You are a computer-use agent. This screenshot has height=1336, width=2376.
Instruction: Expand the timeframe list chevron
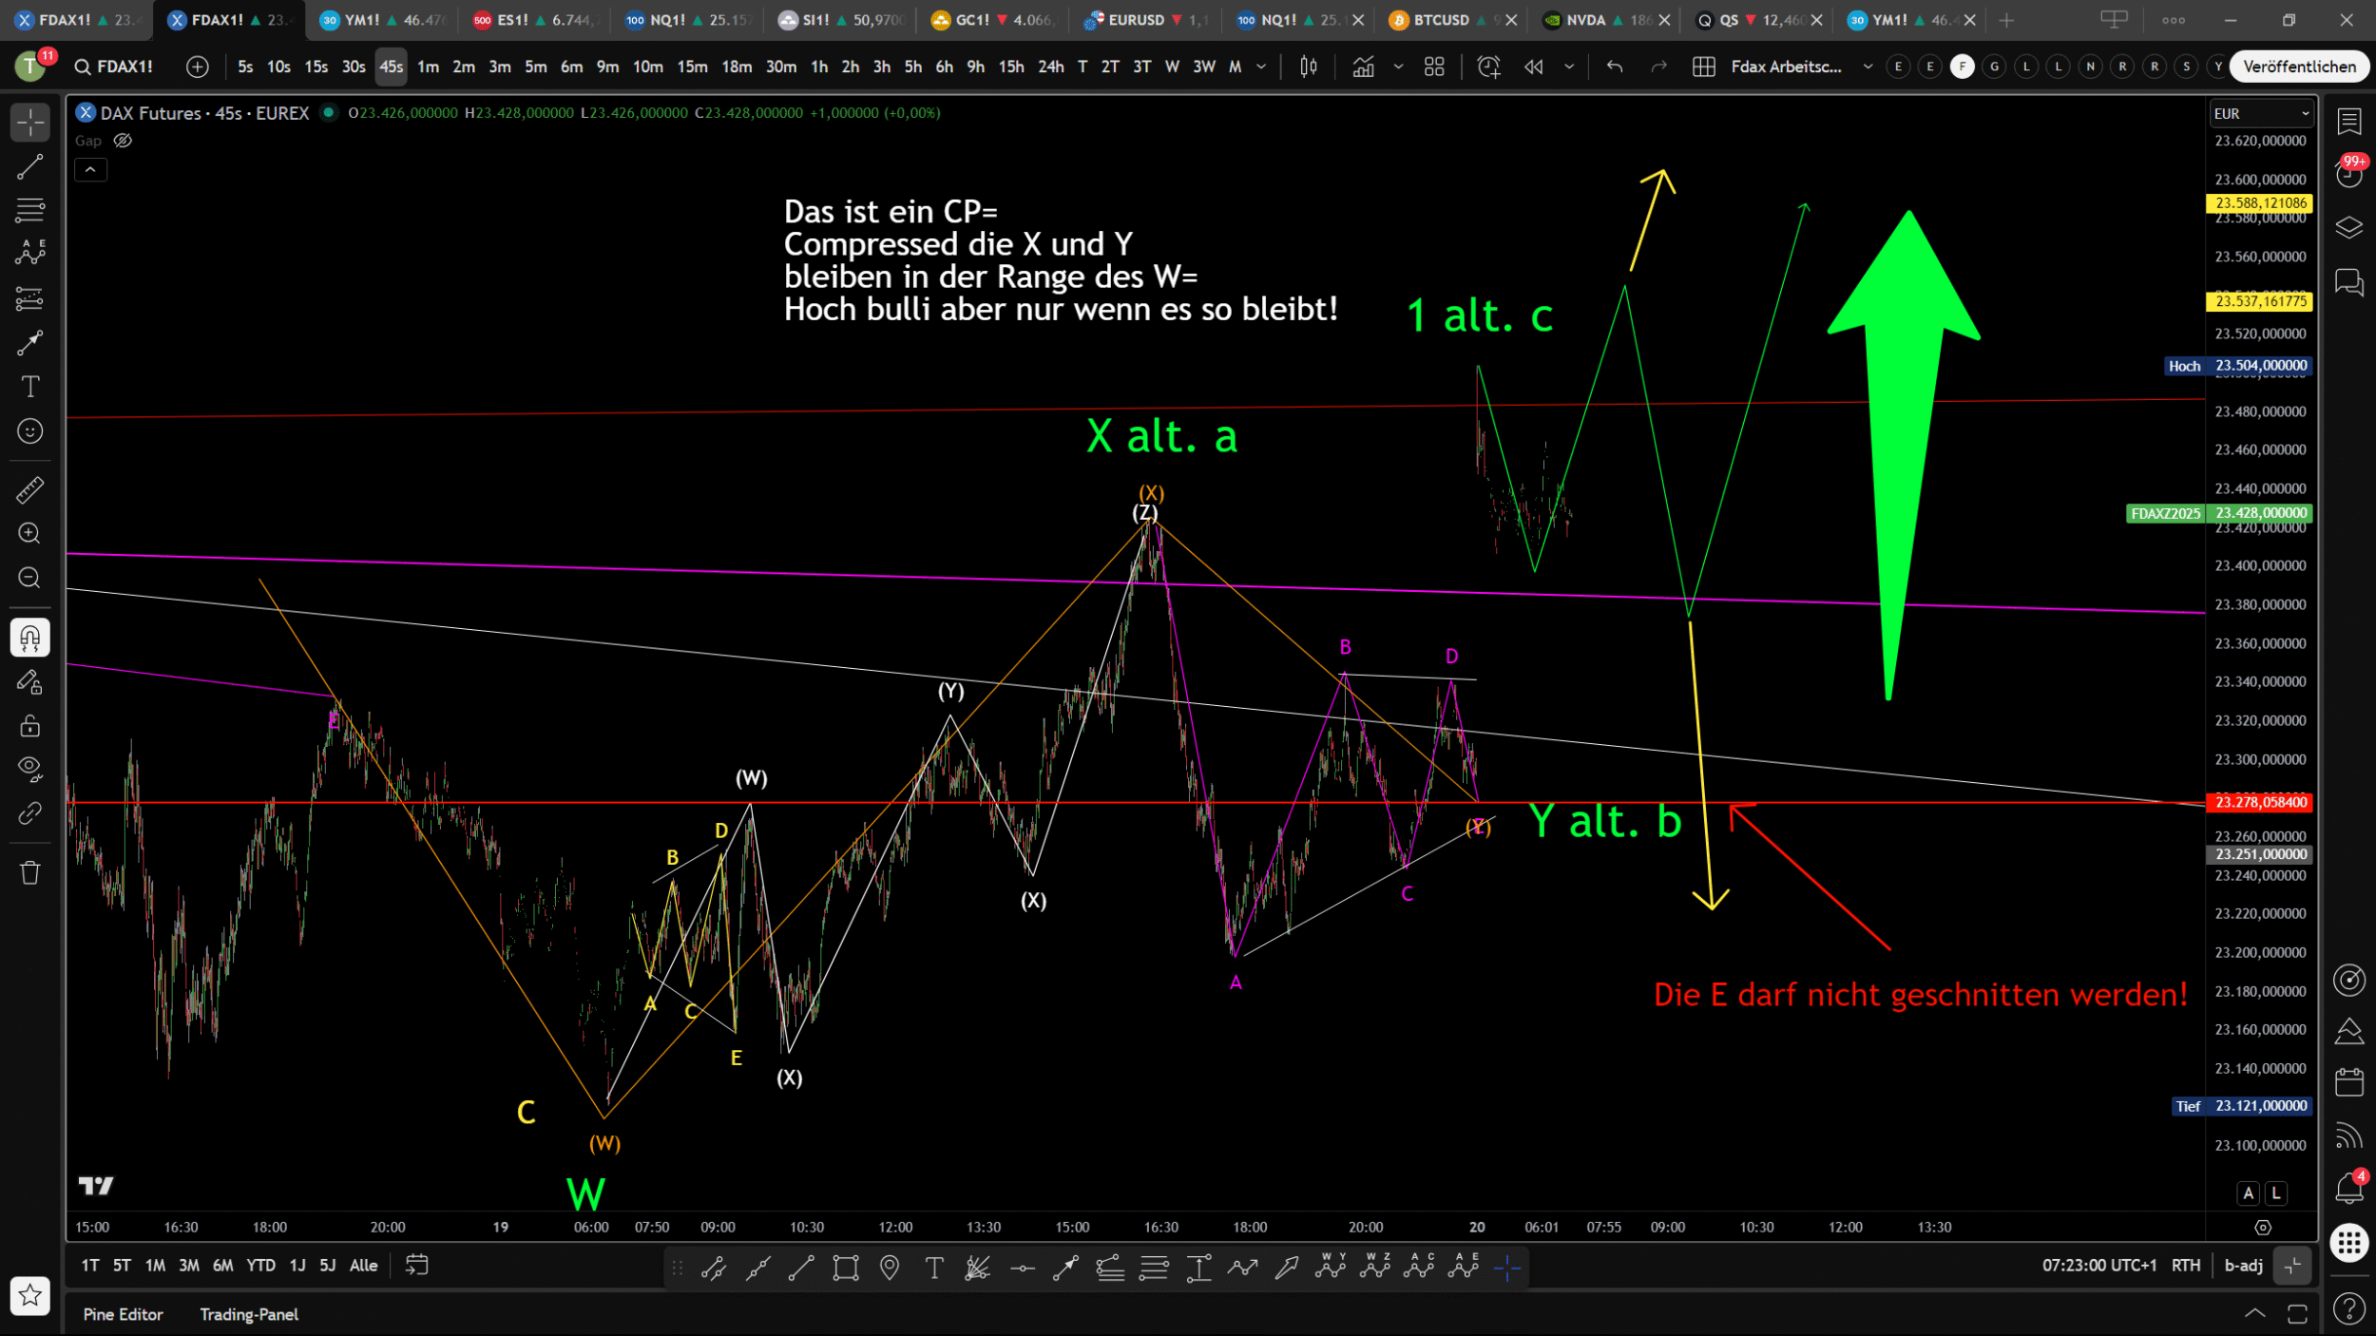1261,67
